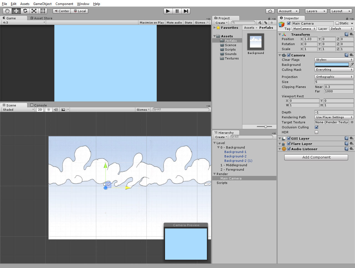Toggle scene lighting sun icon
Viewport: 355px width, 268px height.
[x=49, y=110]
